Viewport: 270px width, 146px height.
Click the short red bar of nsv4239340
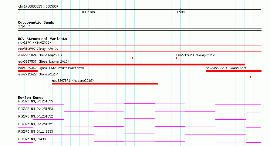point(28,71)
